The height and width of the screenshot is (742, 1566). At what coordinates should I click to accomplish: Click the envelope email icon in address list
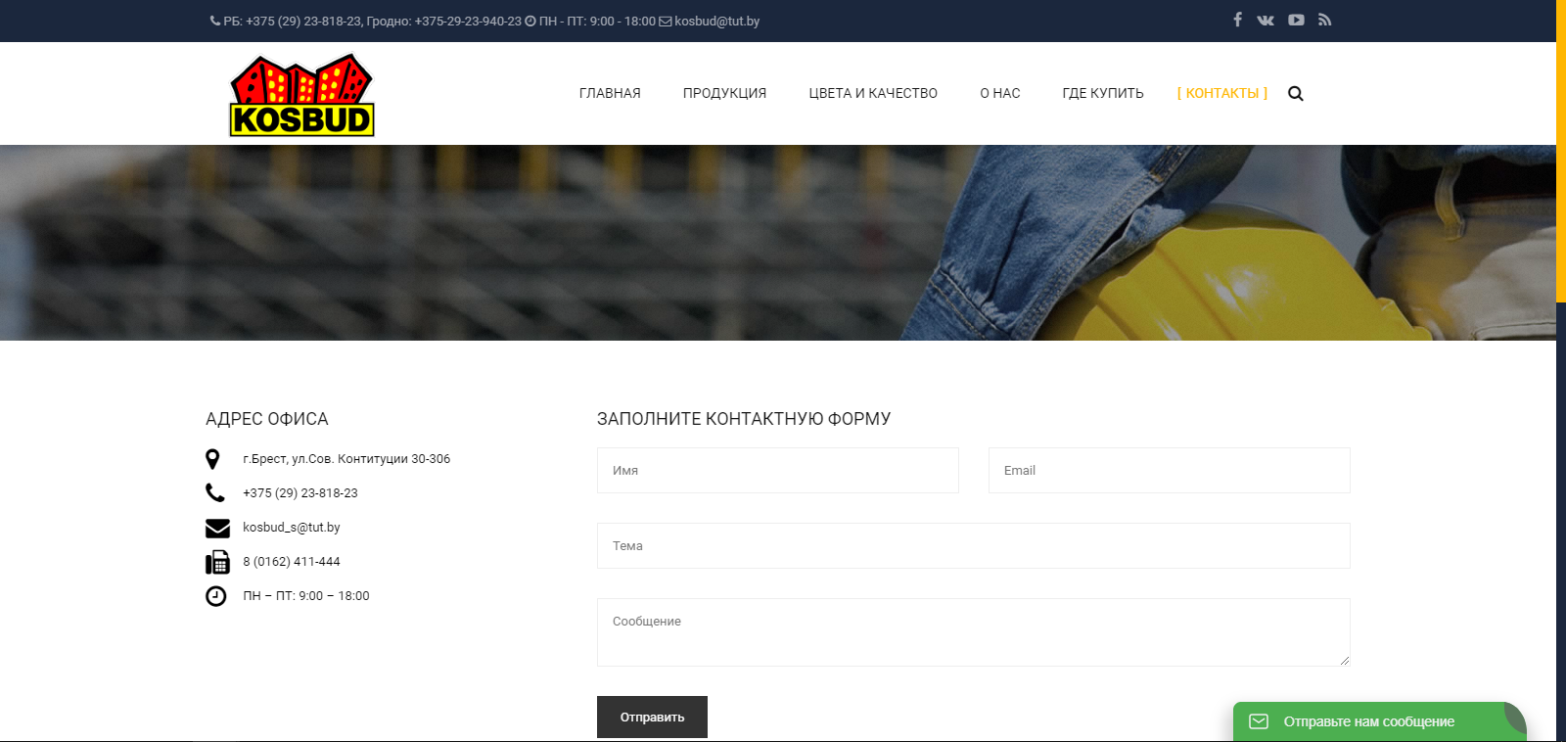[217, 528]
